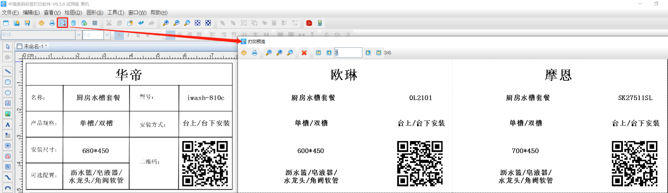Open the 帮助(H) menu
Image resolution: width=668 pixels, height=193 pixels.
click(159, 12)
